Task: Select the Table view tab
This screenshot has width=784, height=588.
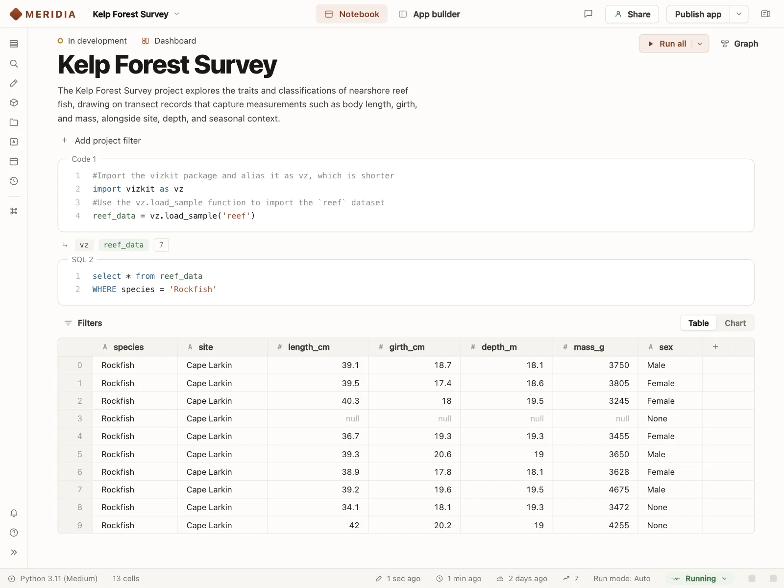Action: coord(698,323)
